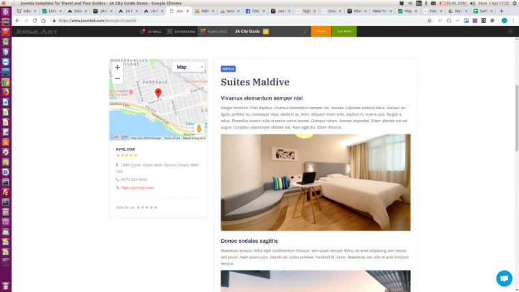Open the Chrome profile avatar

click(x=504, y=20)
